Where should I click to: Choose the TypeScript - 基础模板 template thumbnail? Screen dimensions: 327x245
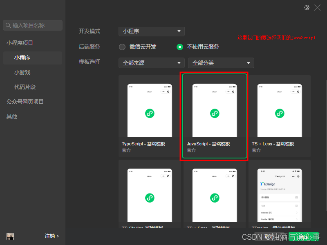pyautogui.click(x=150, y=110)
